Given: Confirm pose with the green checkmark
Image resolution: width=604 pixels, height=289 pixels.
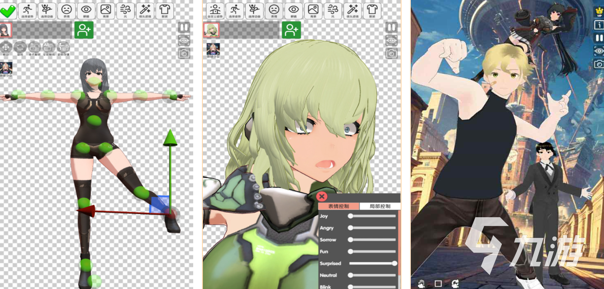Looking at the screenshot, I should (8, 10).
